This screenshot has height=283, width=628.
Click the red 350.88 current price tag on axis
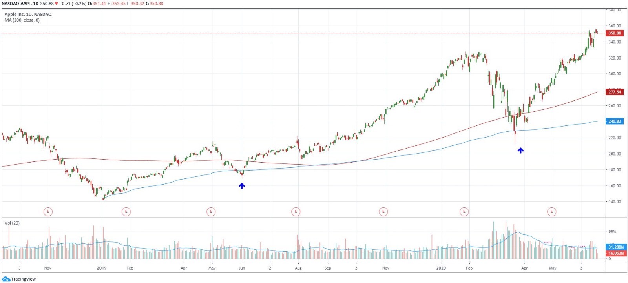click(x=615, y=33)
